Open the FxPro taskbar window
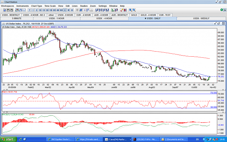 [145, 139]
